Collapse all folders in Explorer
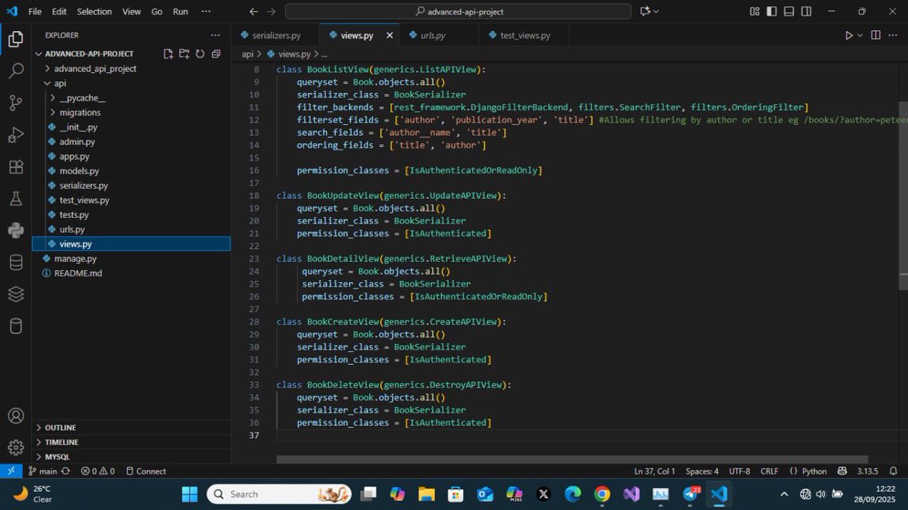The image size is (908, 510). point(216,54)
